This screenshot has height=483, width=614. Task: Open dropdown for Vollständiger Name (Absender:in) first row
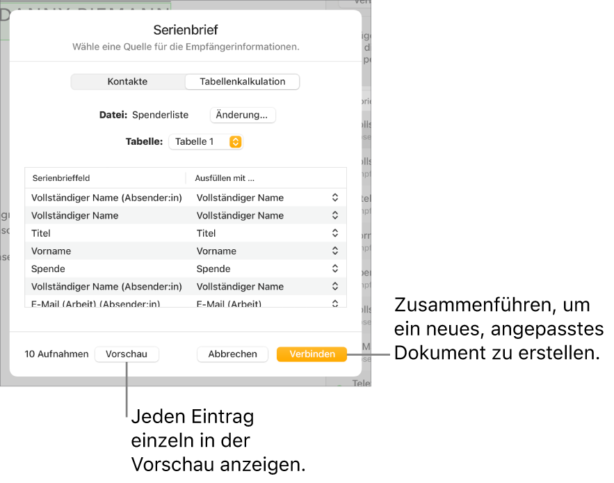(334, 198)
